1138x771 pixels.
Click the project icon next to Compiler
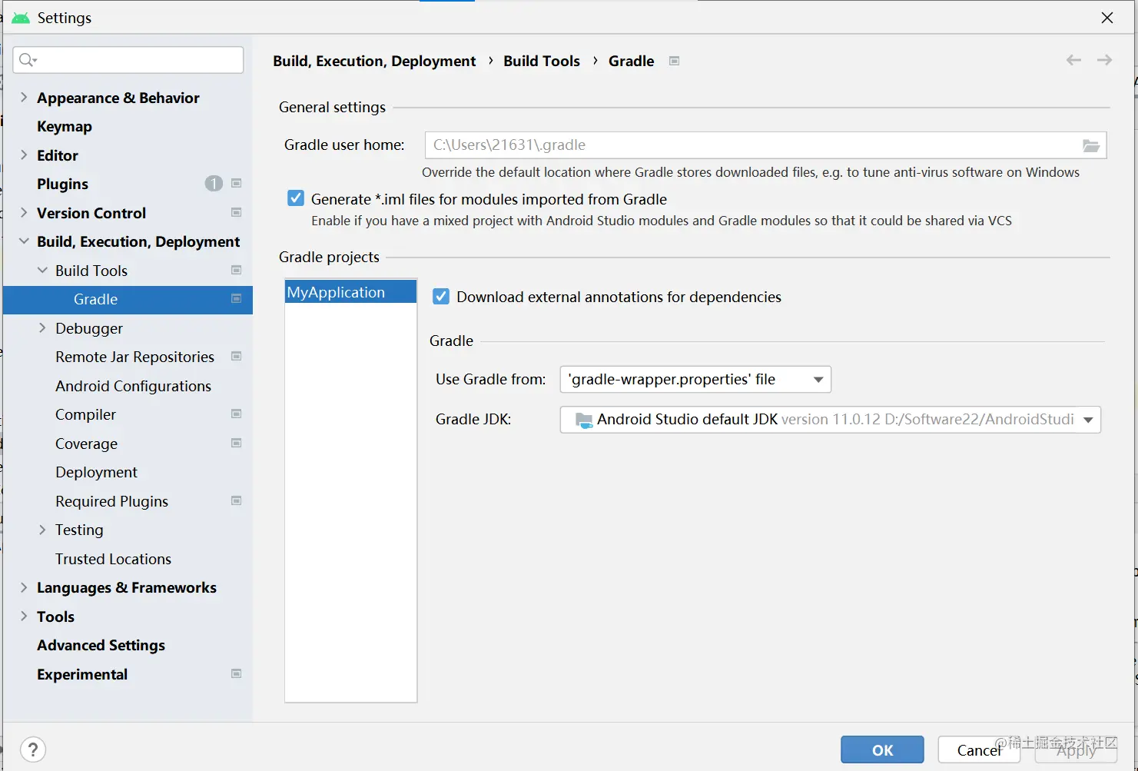point(237,414)
